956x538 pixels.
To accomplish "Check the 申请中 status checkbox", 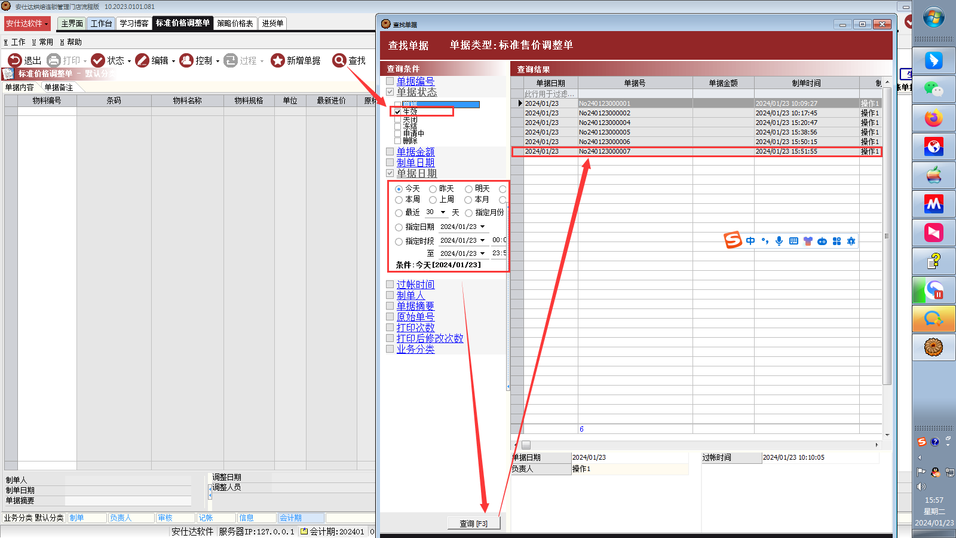I will click(x=398, y=133).
